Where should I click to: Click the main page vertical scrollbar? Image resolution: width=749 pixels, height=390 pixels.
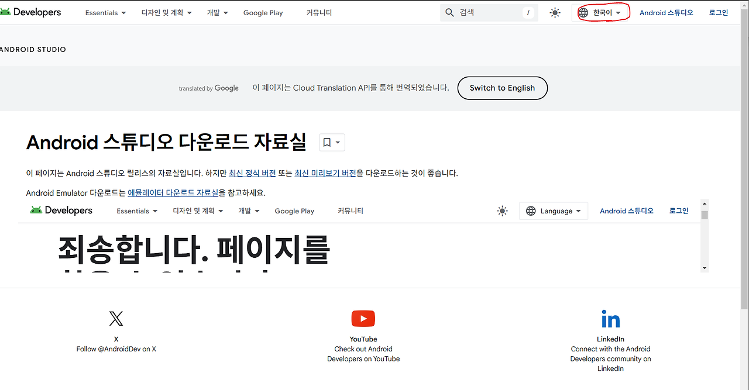pos(744,158)
